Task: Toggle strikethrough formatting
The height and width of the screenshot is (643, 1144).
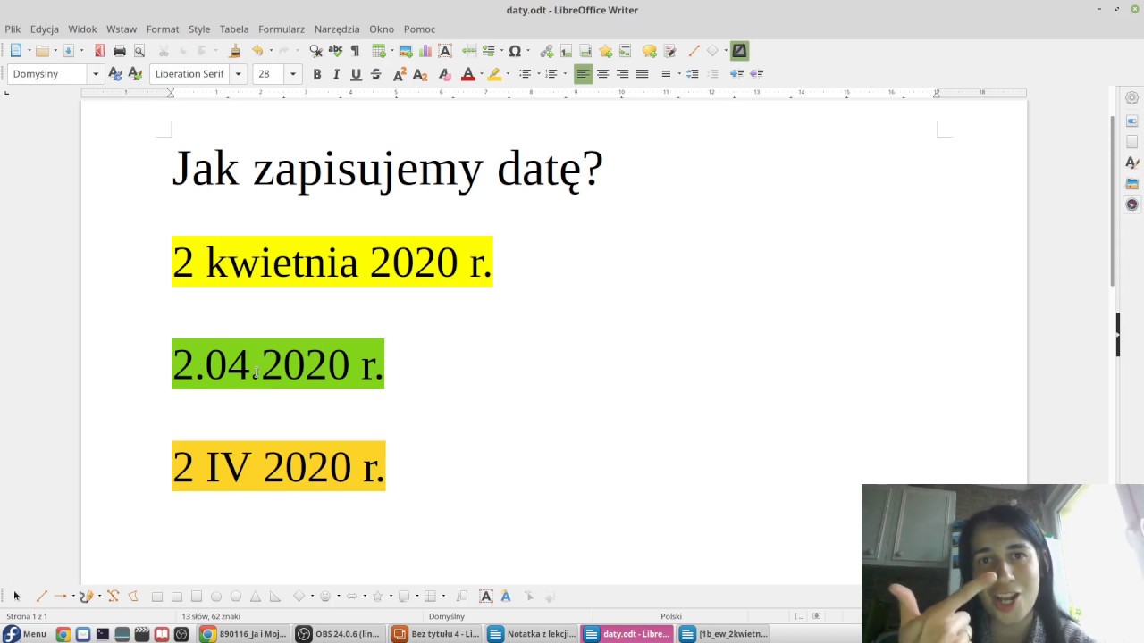Action: tap(375, 74)
